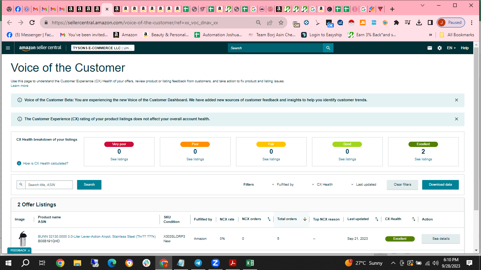Click the Search button next to ASIN field
The height and width of the screenshot is (270, 481).
[89, 185]
